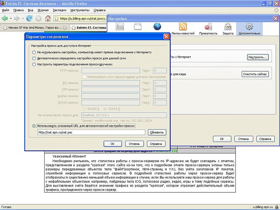The image size is (280, 210).
Task: Open the Вид menu
Action: (x=30, y=10)
